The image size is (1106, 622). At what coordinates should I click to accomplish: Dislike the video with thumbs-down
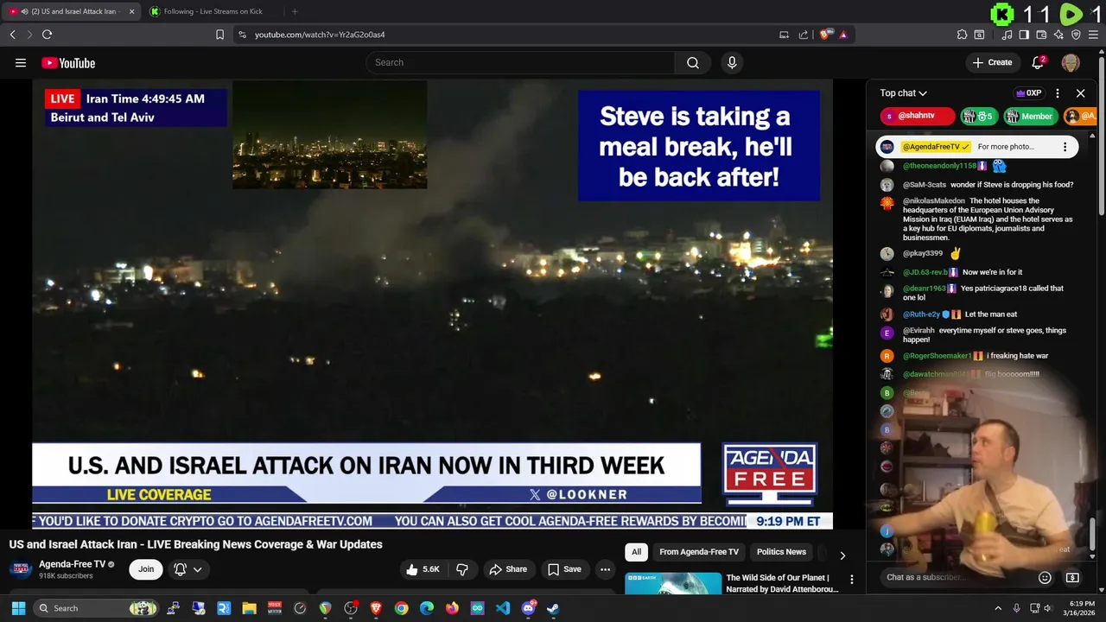462,569
